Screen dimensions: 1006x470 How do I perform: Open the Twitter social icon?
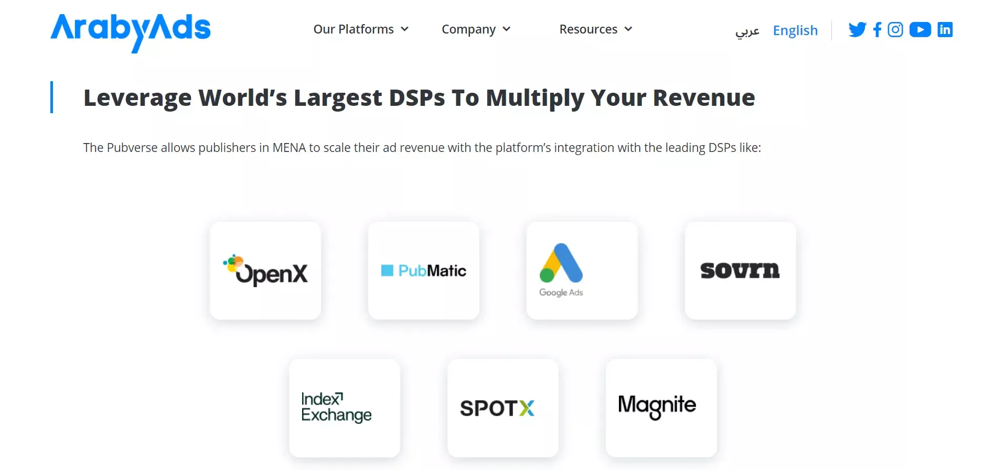coord(857,30)
